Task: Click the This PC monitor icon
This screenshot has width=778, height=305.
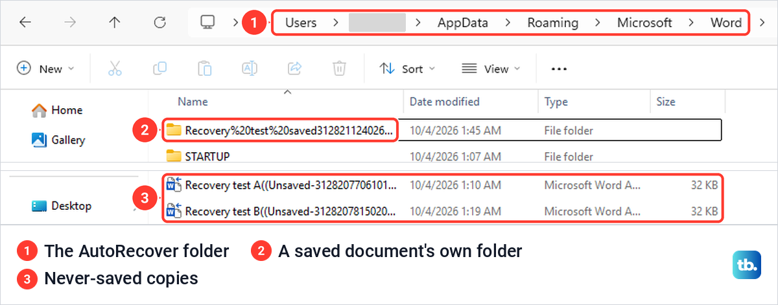Action: pos(207,23)
